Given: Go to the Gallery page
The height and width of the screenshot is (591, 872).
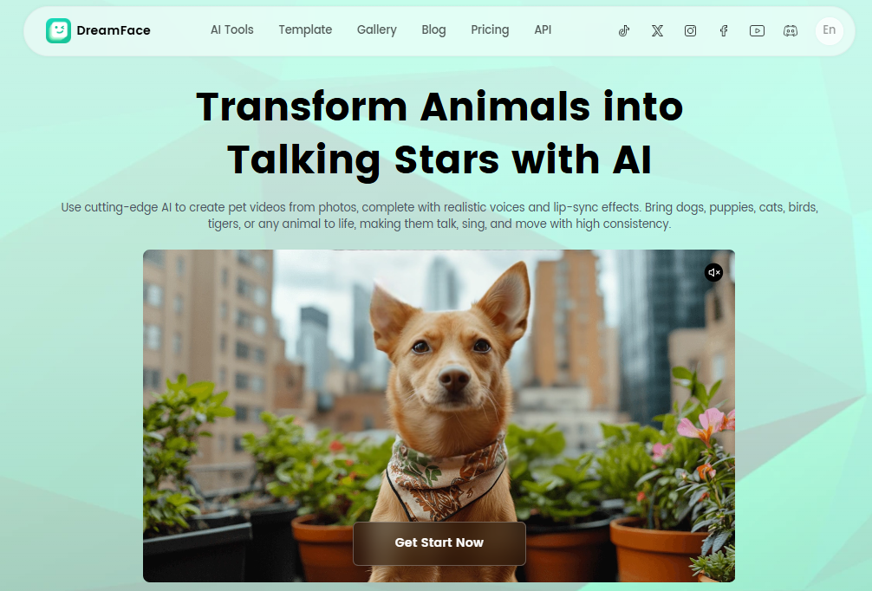Looking at the screenshot, I should tap(376, 30).
